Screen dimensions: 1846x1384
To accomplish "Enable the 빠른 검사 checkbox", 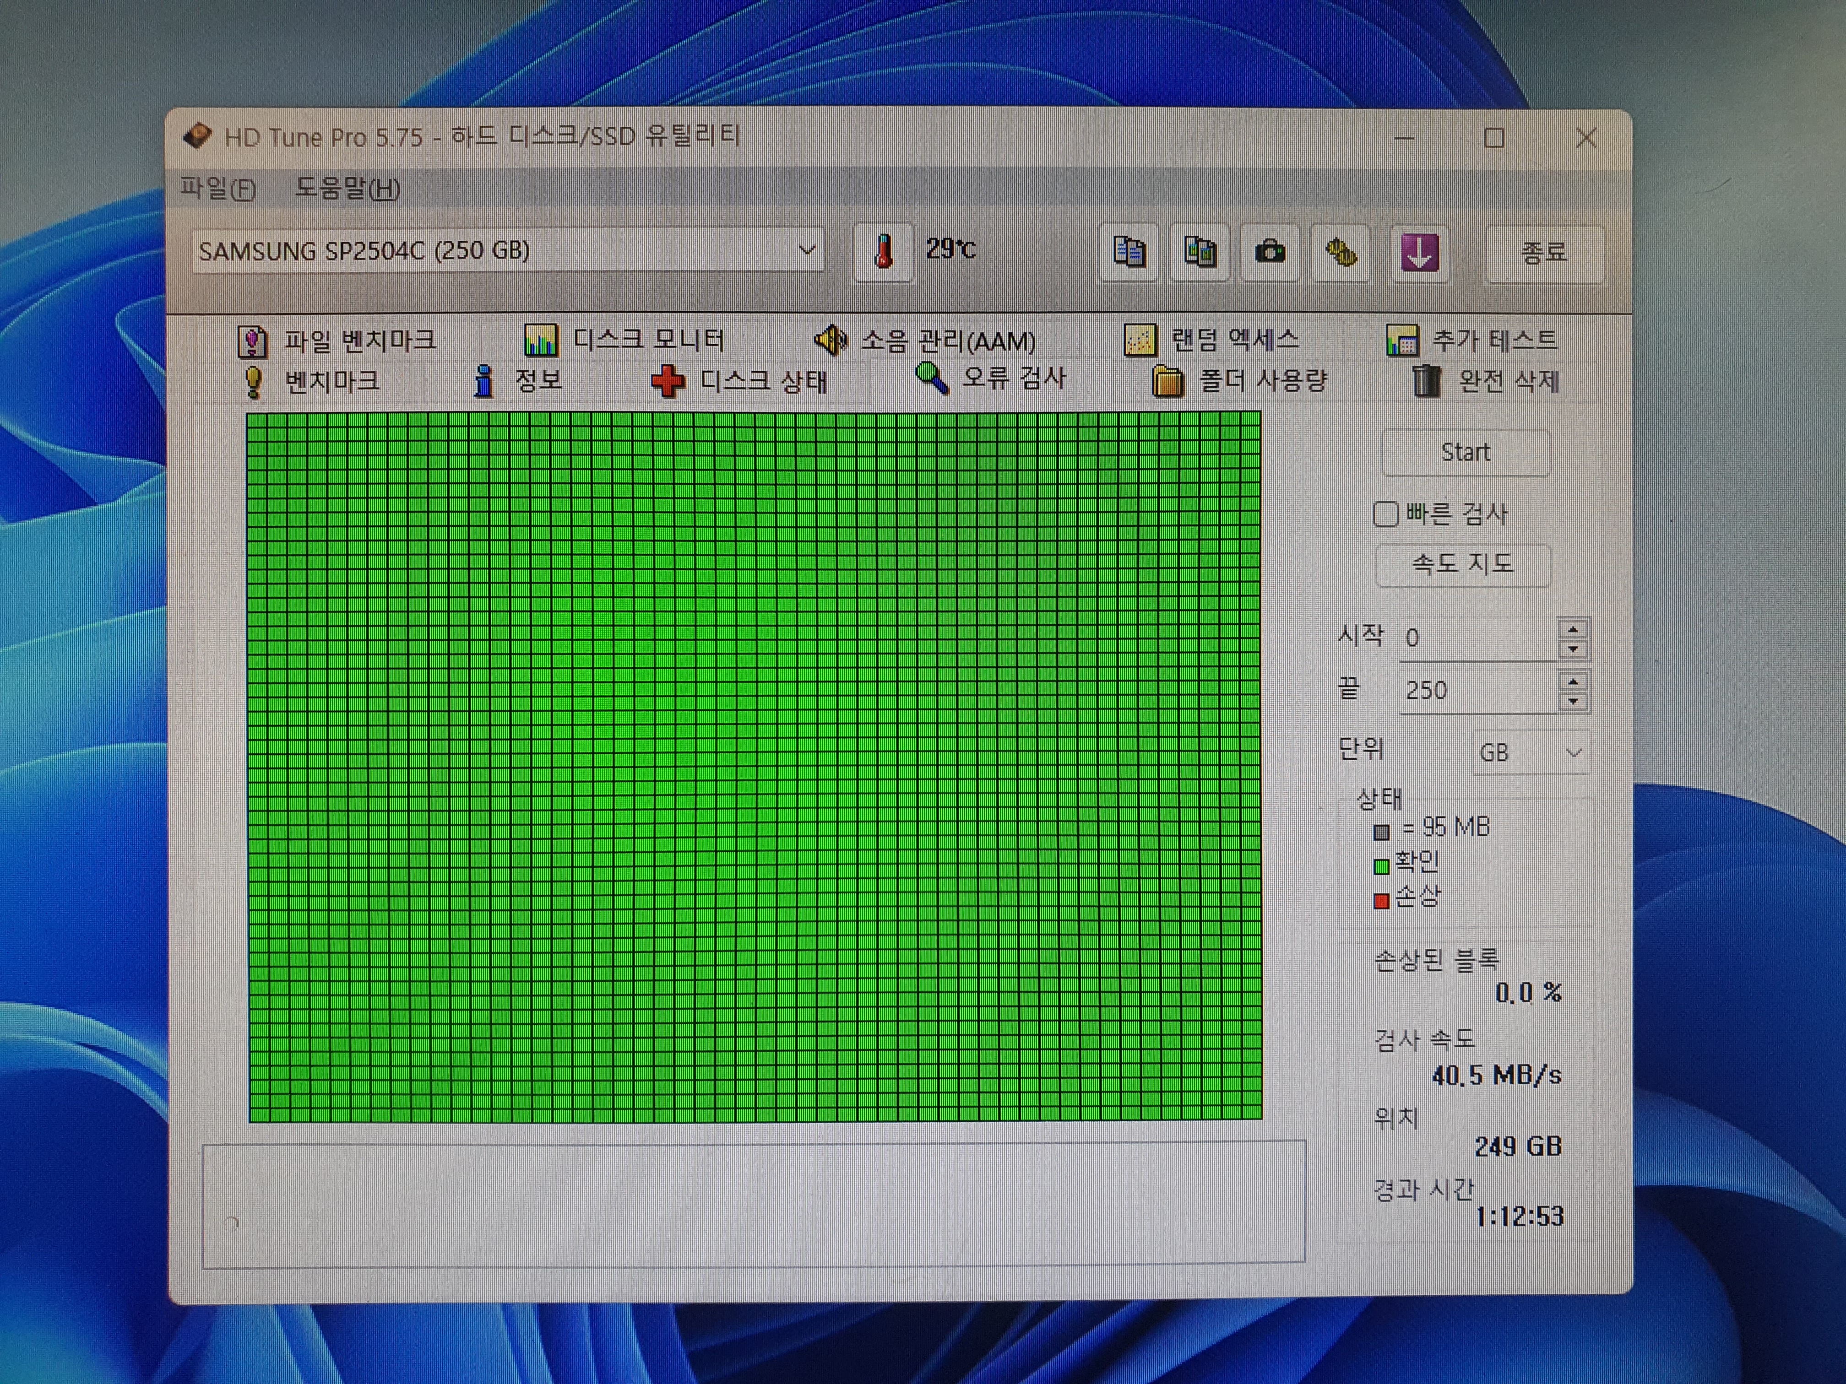I will tap(1385, 514).
